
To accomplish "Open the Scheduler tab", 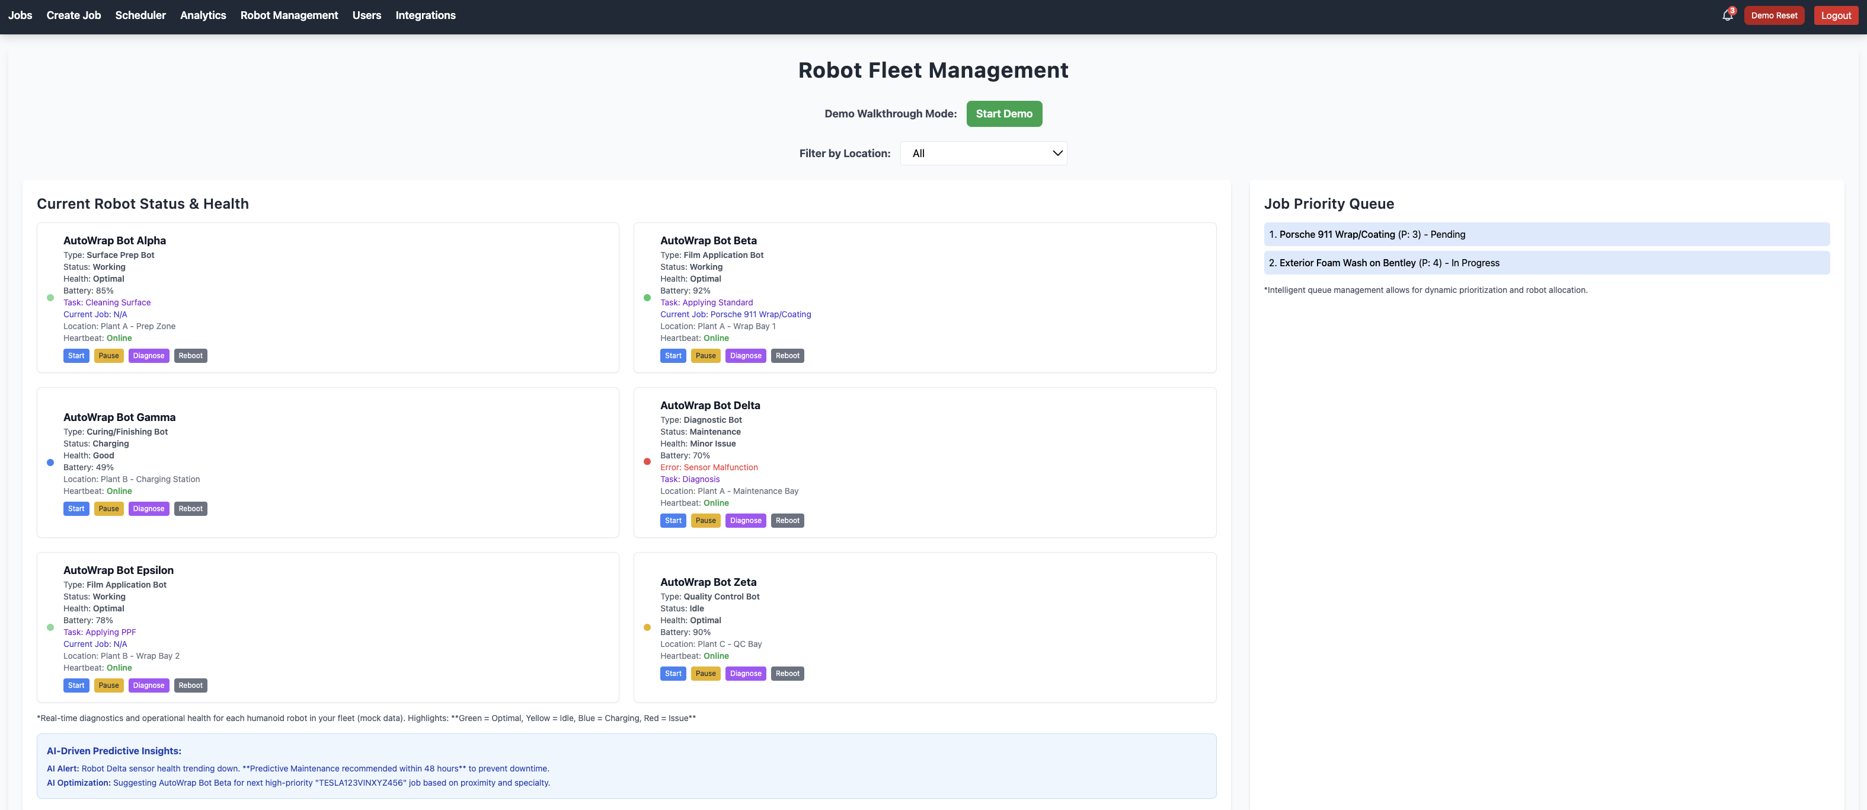I will tap(140, 15).
